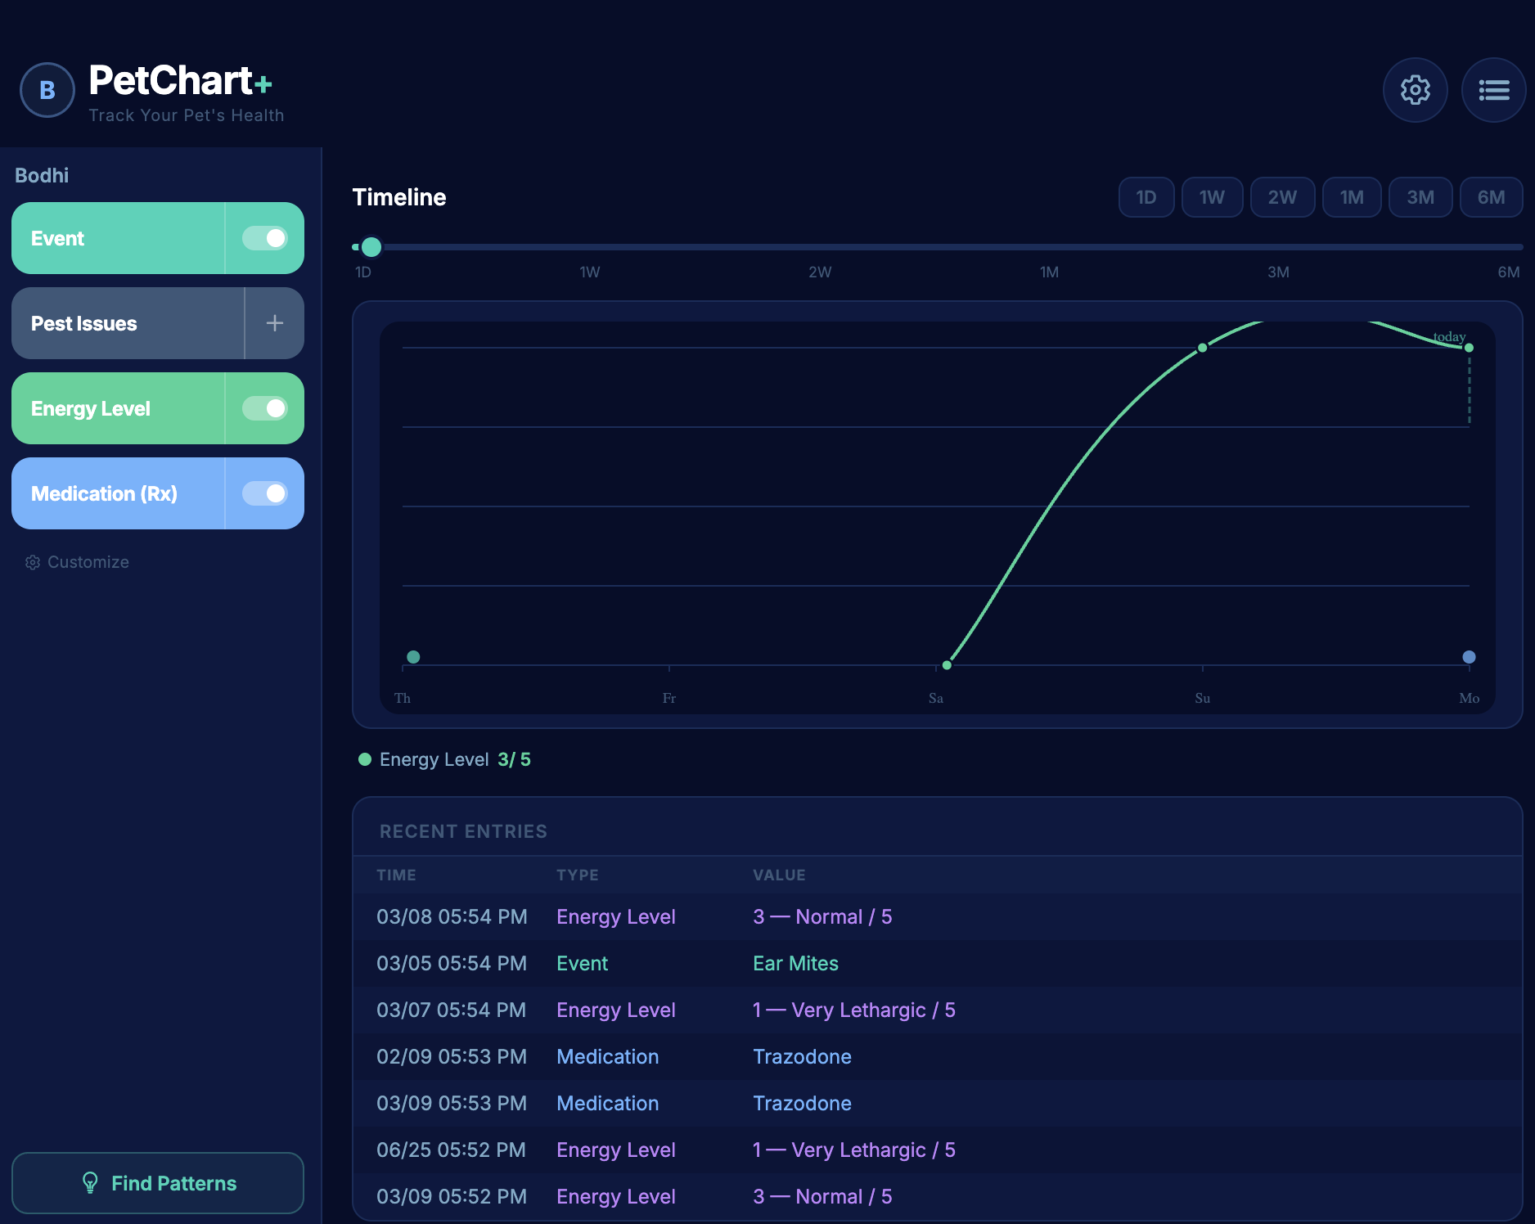Open the list menu icon top right

(1493, 90)
